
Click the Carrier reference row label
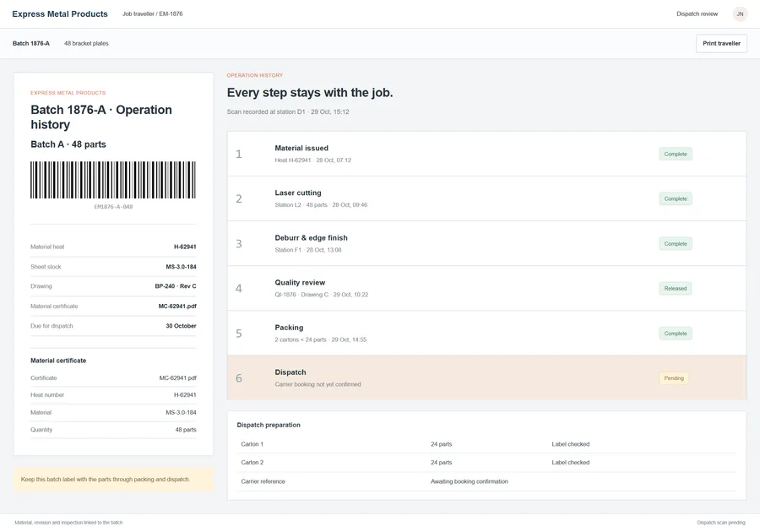[x=263, y=481]
